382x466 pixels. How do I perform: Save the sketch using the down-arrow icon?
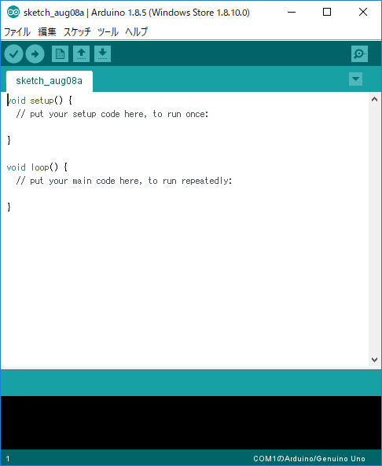tap(102, 53)
